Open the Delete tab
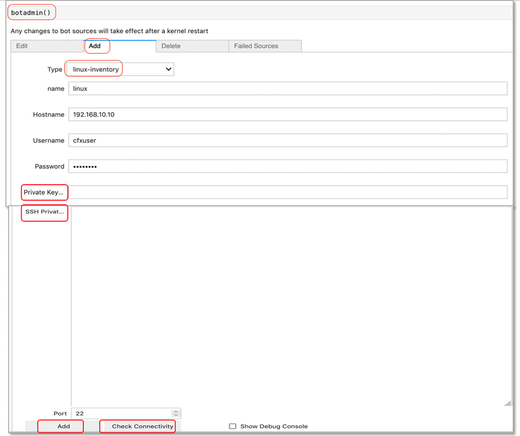Viewport: 520px width, 436px height. pos(171,46)
